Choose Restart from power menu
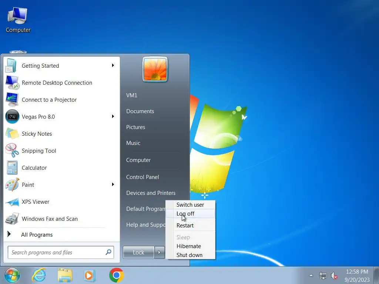The height and width of the screenshot is (284, 379). point(191,225)
